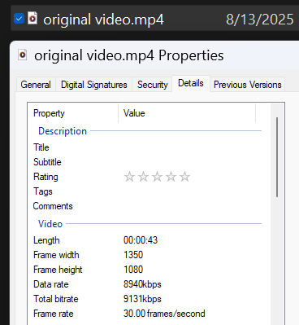299x325 pixels.
Task: Select the Data rate property label
Action: point(51,284)
